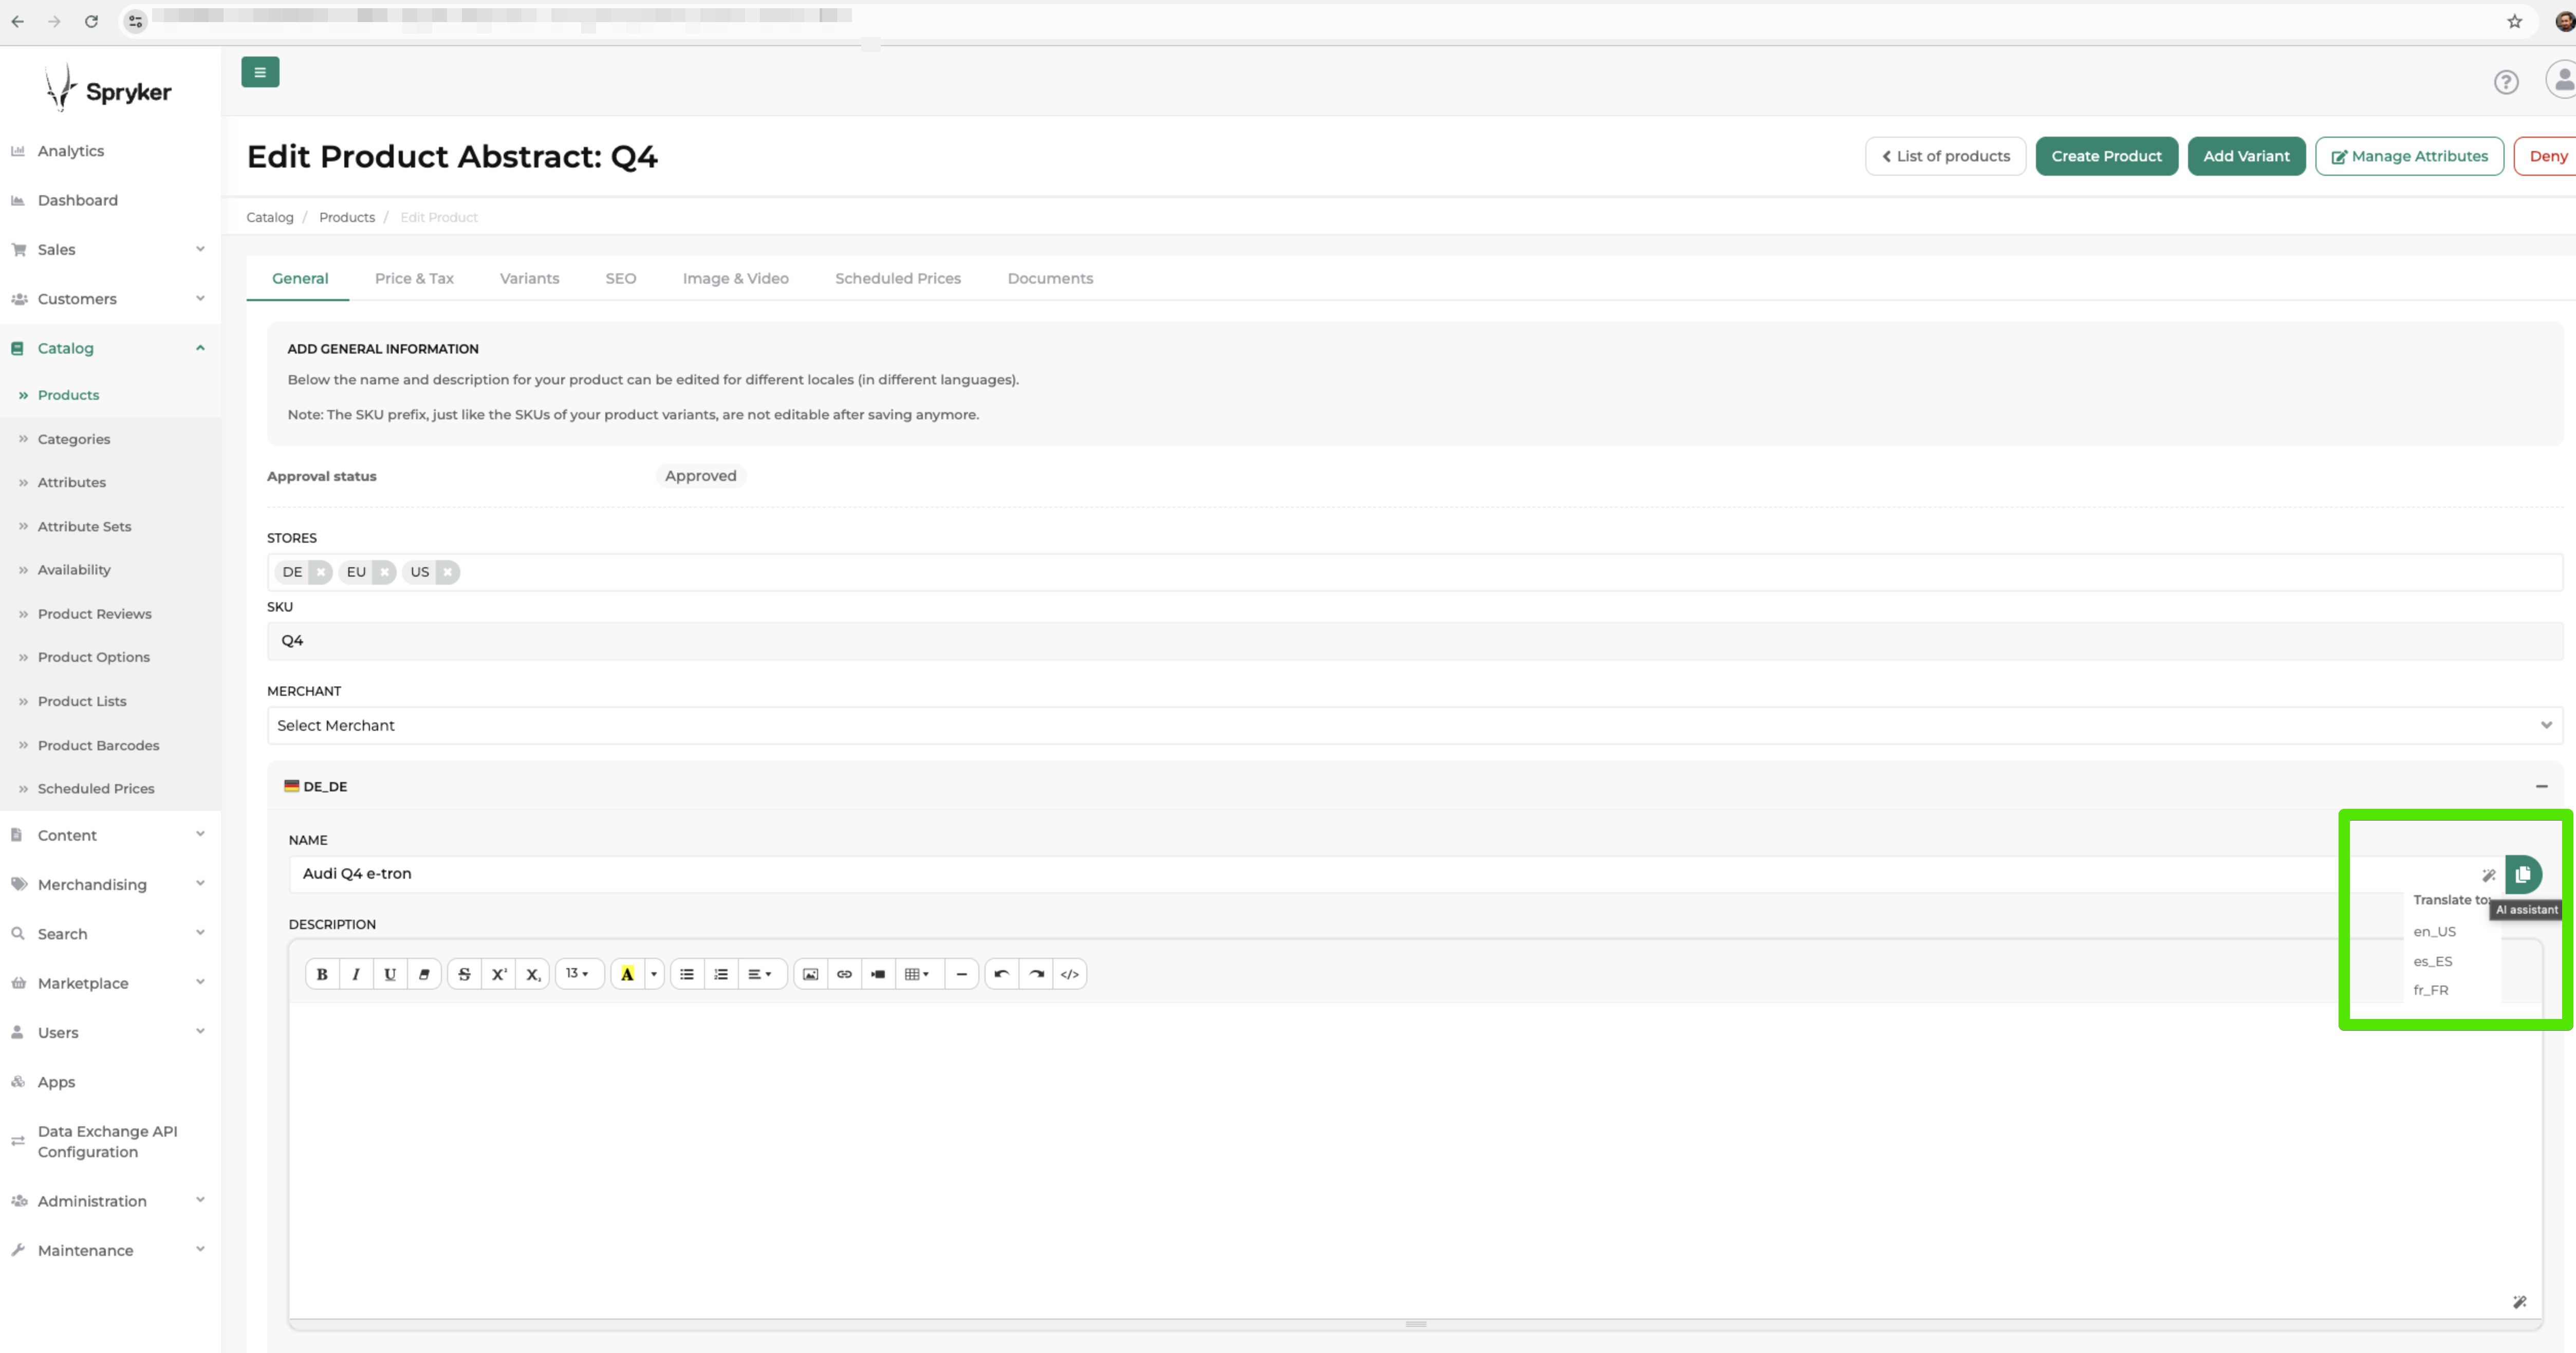Click the Manage Attributes button
This screenshot has height=1353, width=2576.
(2409, 156)
